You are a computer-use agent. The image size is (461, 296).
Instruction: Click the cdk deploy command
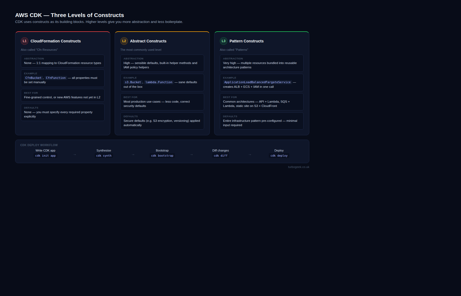(279, 156)
